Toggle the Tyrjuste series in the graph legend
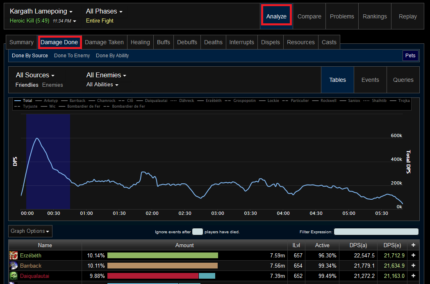The width and height of the screenshot is (430, 284). [x=26, y=106]
